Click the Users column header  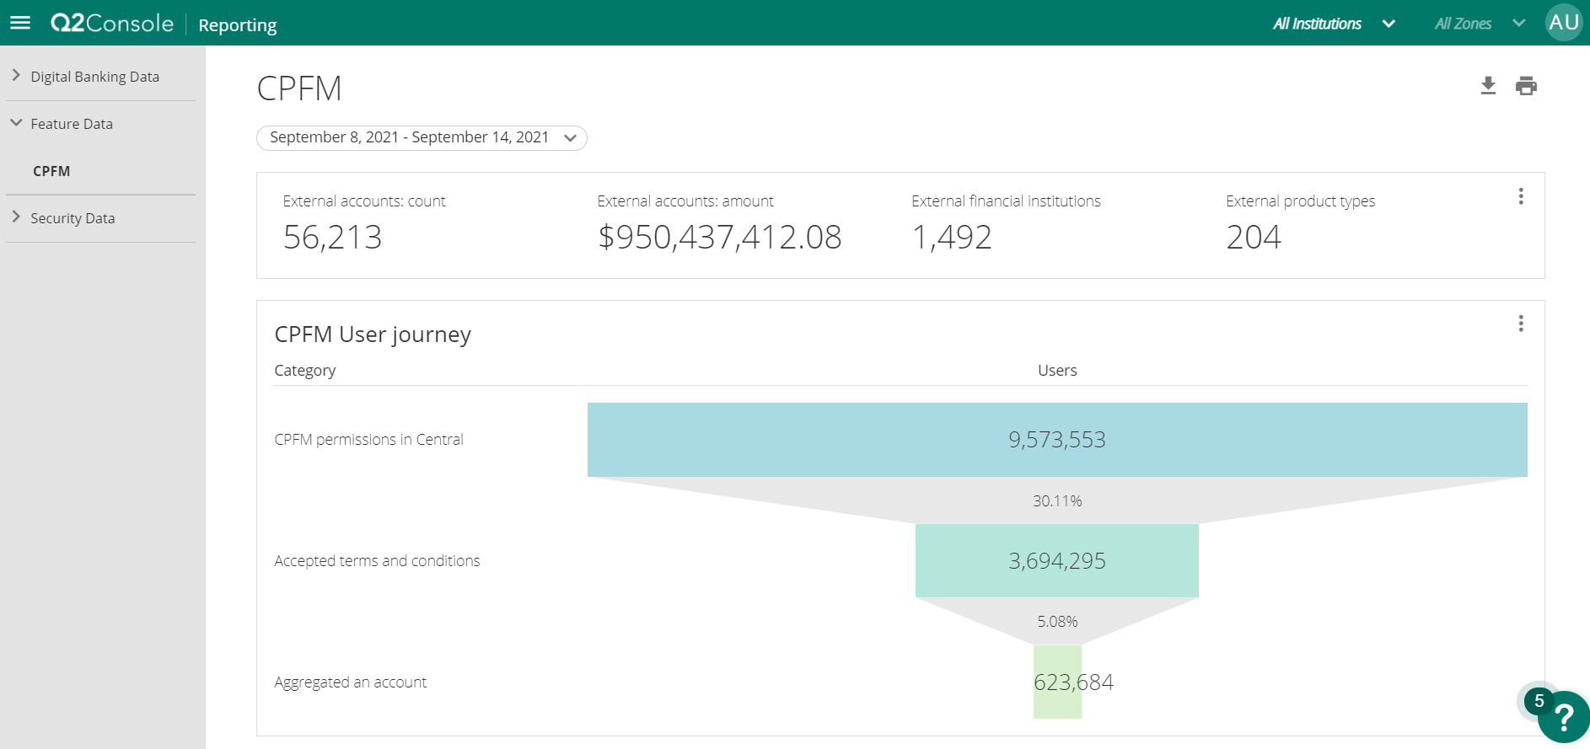pyautogui.click(x=1057, y=371)
